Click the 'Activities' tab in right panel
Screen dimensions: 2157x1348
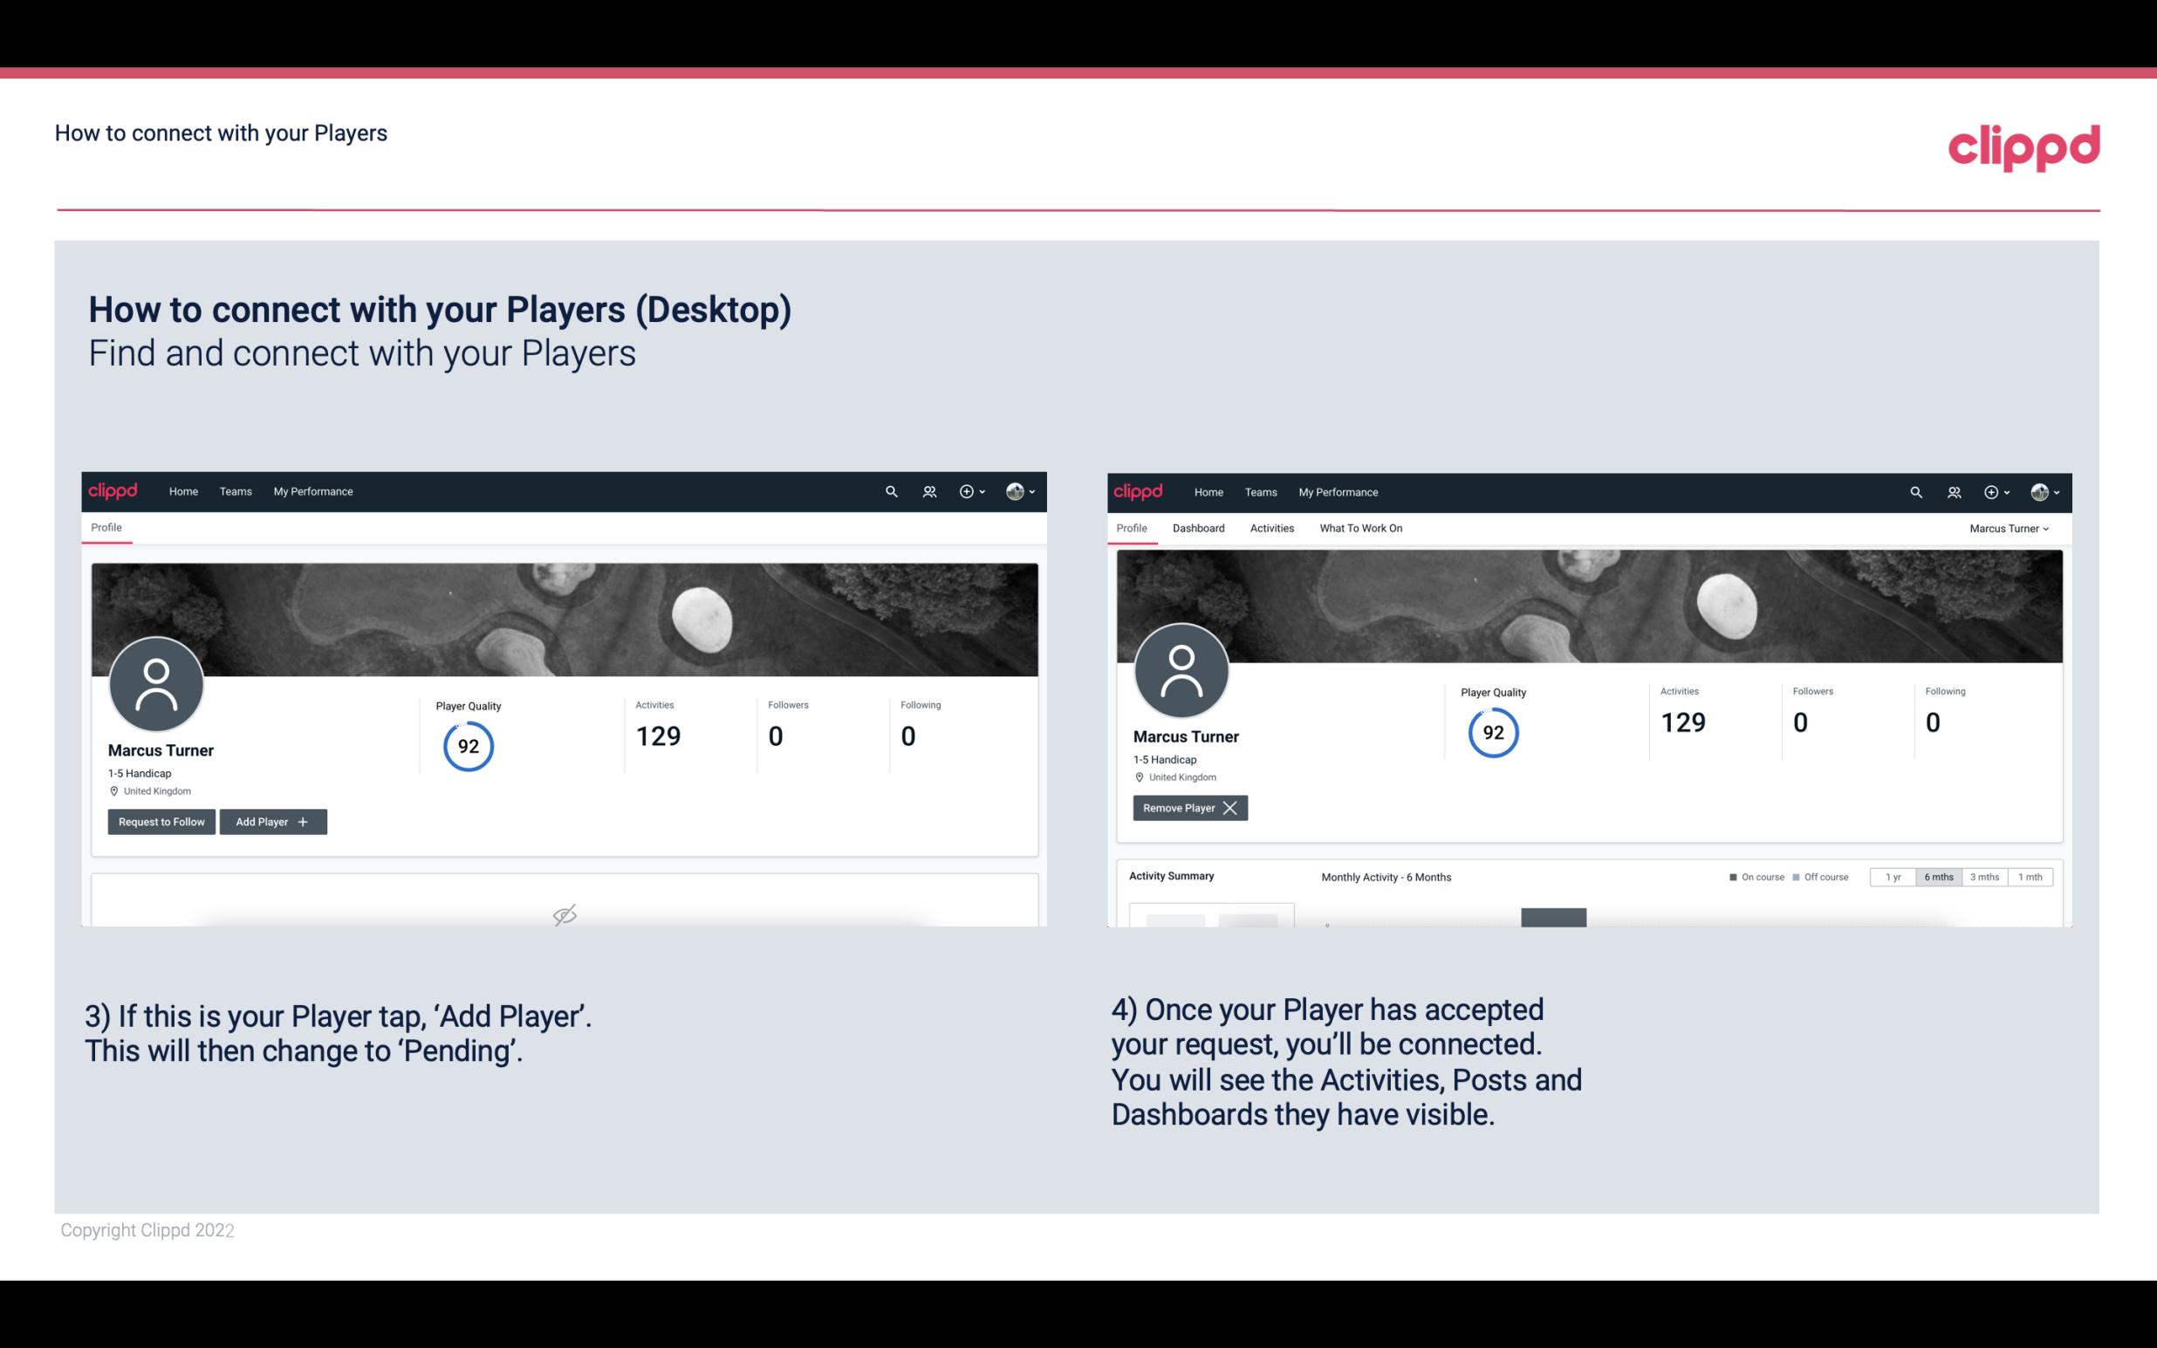[x=1272, y=528]
